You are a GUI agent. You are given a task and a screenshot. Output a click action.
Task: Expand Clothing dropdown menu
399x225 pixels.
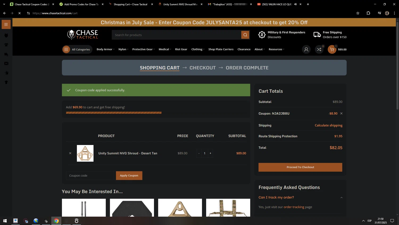pos(198,49)
